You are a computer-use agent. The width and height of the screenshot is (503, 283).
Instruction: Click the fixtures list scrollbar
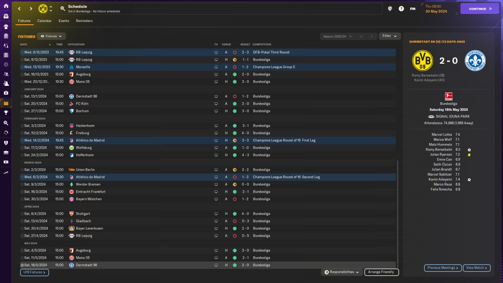(398, 214)
